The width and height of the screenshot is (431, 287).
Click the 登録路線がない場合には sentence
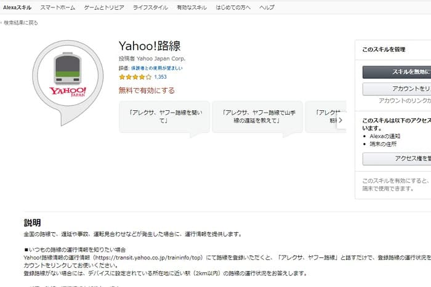pyautogui.click(x=166, y=273)
